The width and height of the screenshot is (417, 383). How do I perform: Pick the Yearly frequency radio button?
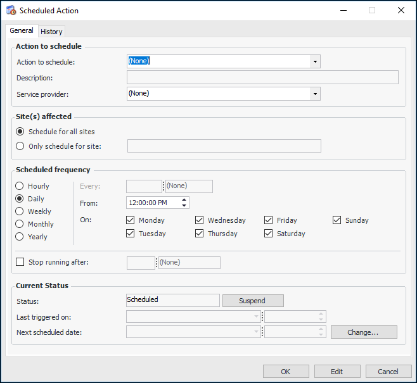pyautogui.click(x=20, y=237)
